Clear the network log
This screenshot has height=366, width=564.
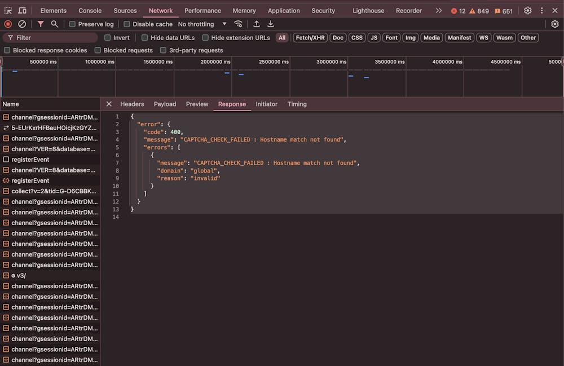22,24
